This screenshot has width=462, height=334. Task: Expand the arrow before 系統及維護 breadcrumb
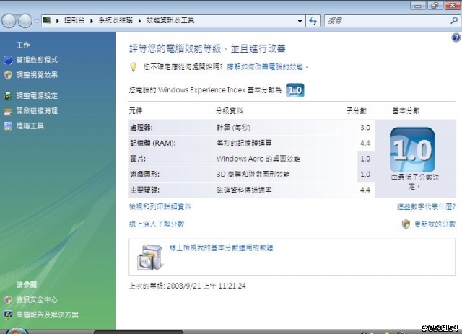[92, 21]
